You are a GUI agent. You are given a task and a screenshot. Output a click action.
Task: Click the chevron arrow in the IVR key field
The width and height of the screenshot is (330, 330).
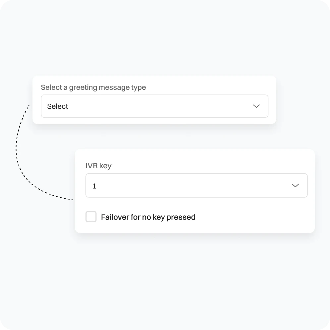click(295, 186)
